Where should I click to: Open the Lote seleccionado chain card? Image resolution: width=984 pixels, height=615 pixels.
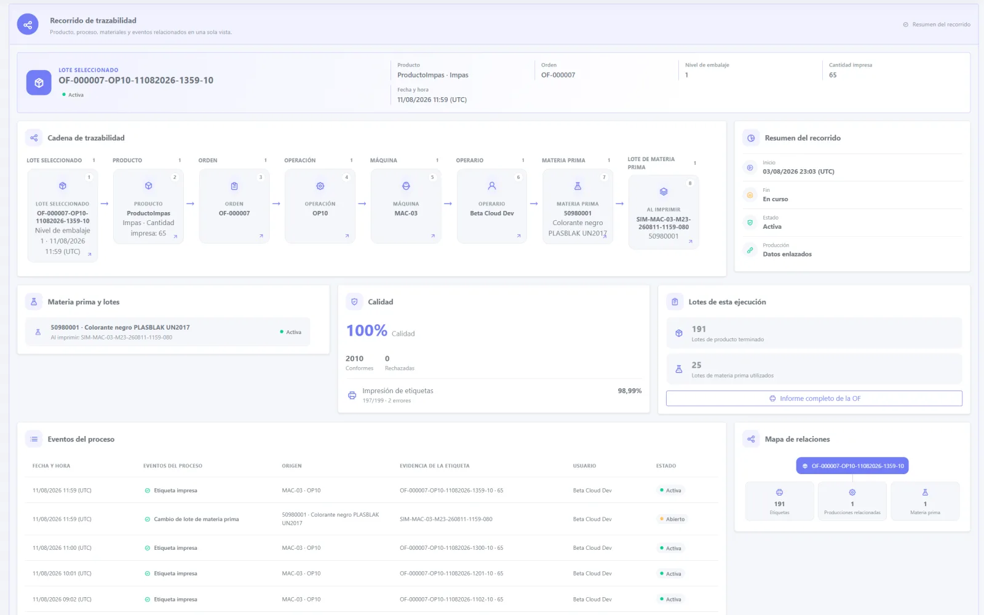[x=62, y=216]
